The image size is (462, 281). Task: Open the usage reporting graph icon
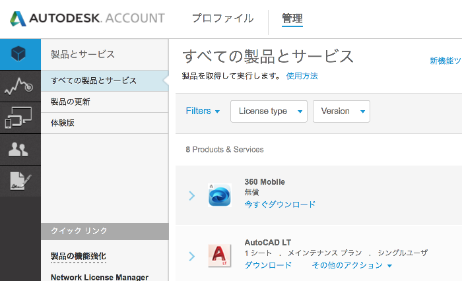[x=18, y=86]
